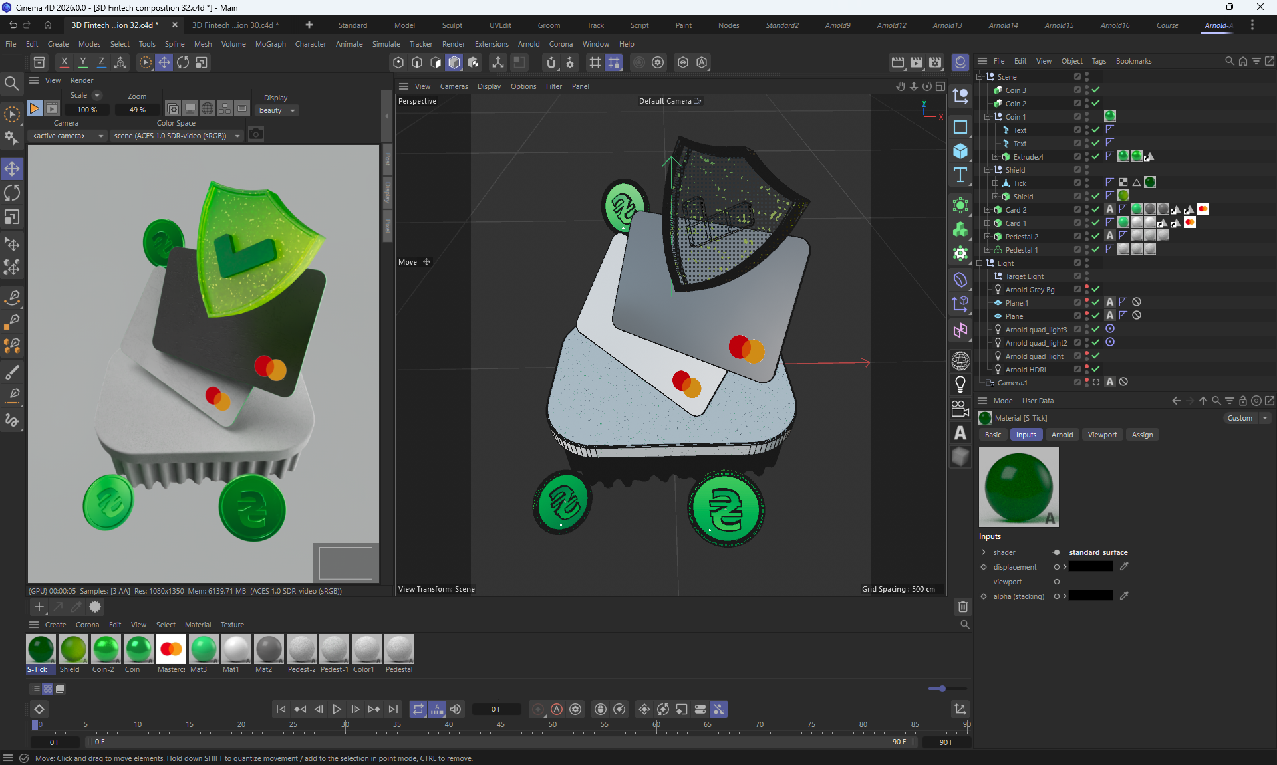The image size is (1277, 765).
Task: Toggle the visibility check for Coin 3
Action: [x=1095, y=90]
